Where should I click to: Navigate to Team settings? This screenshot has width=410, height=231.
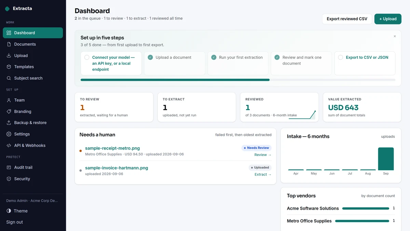[33, 100]
